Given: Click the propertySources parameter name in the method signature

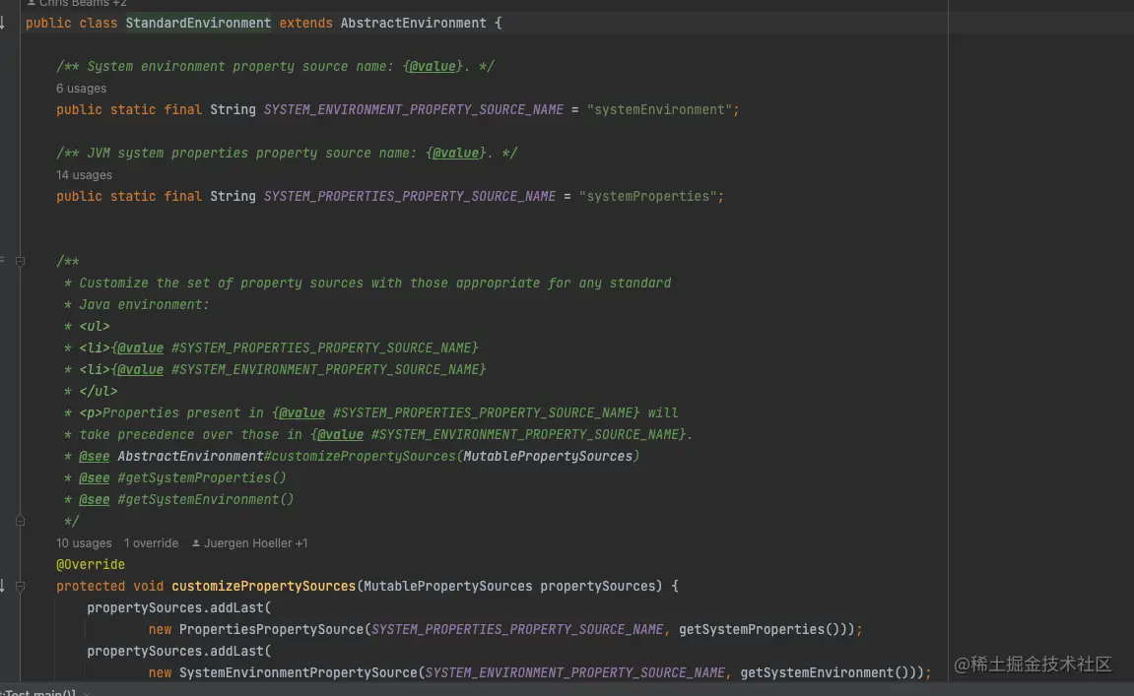Looking at the screenshot, I should pos(597,586).
